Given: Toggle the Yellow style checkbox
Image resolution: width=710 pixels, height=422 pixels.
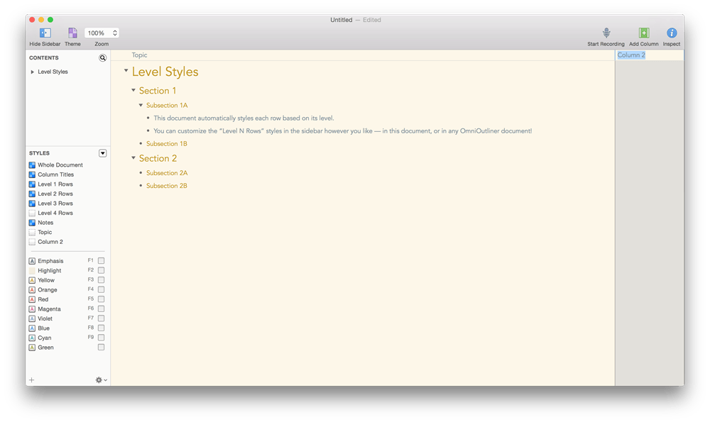Looking at the screenshot, I should (101, 280).
